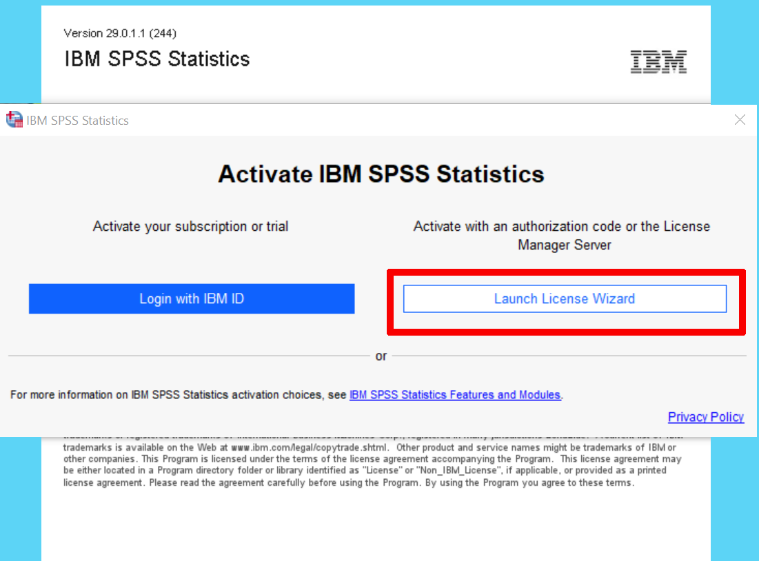Image resolution: width=759 pixels, height=561 pixels.
Task: Click the Activate IBM SPSS Statistics heading
Action: pos(379,174)
